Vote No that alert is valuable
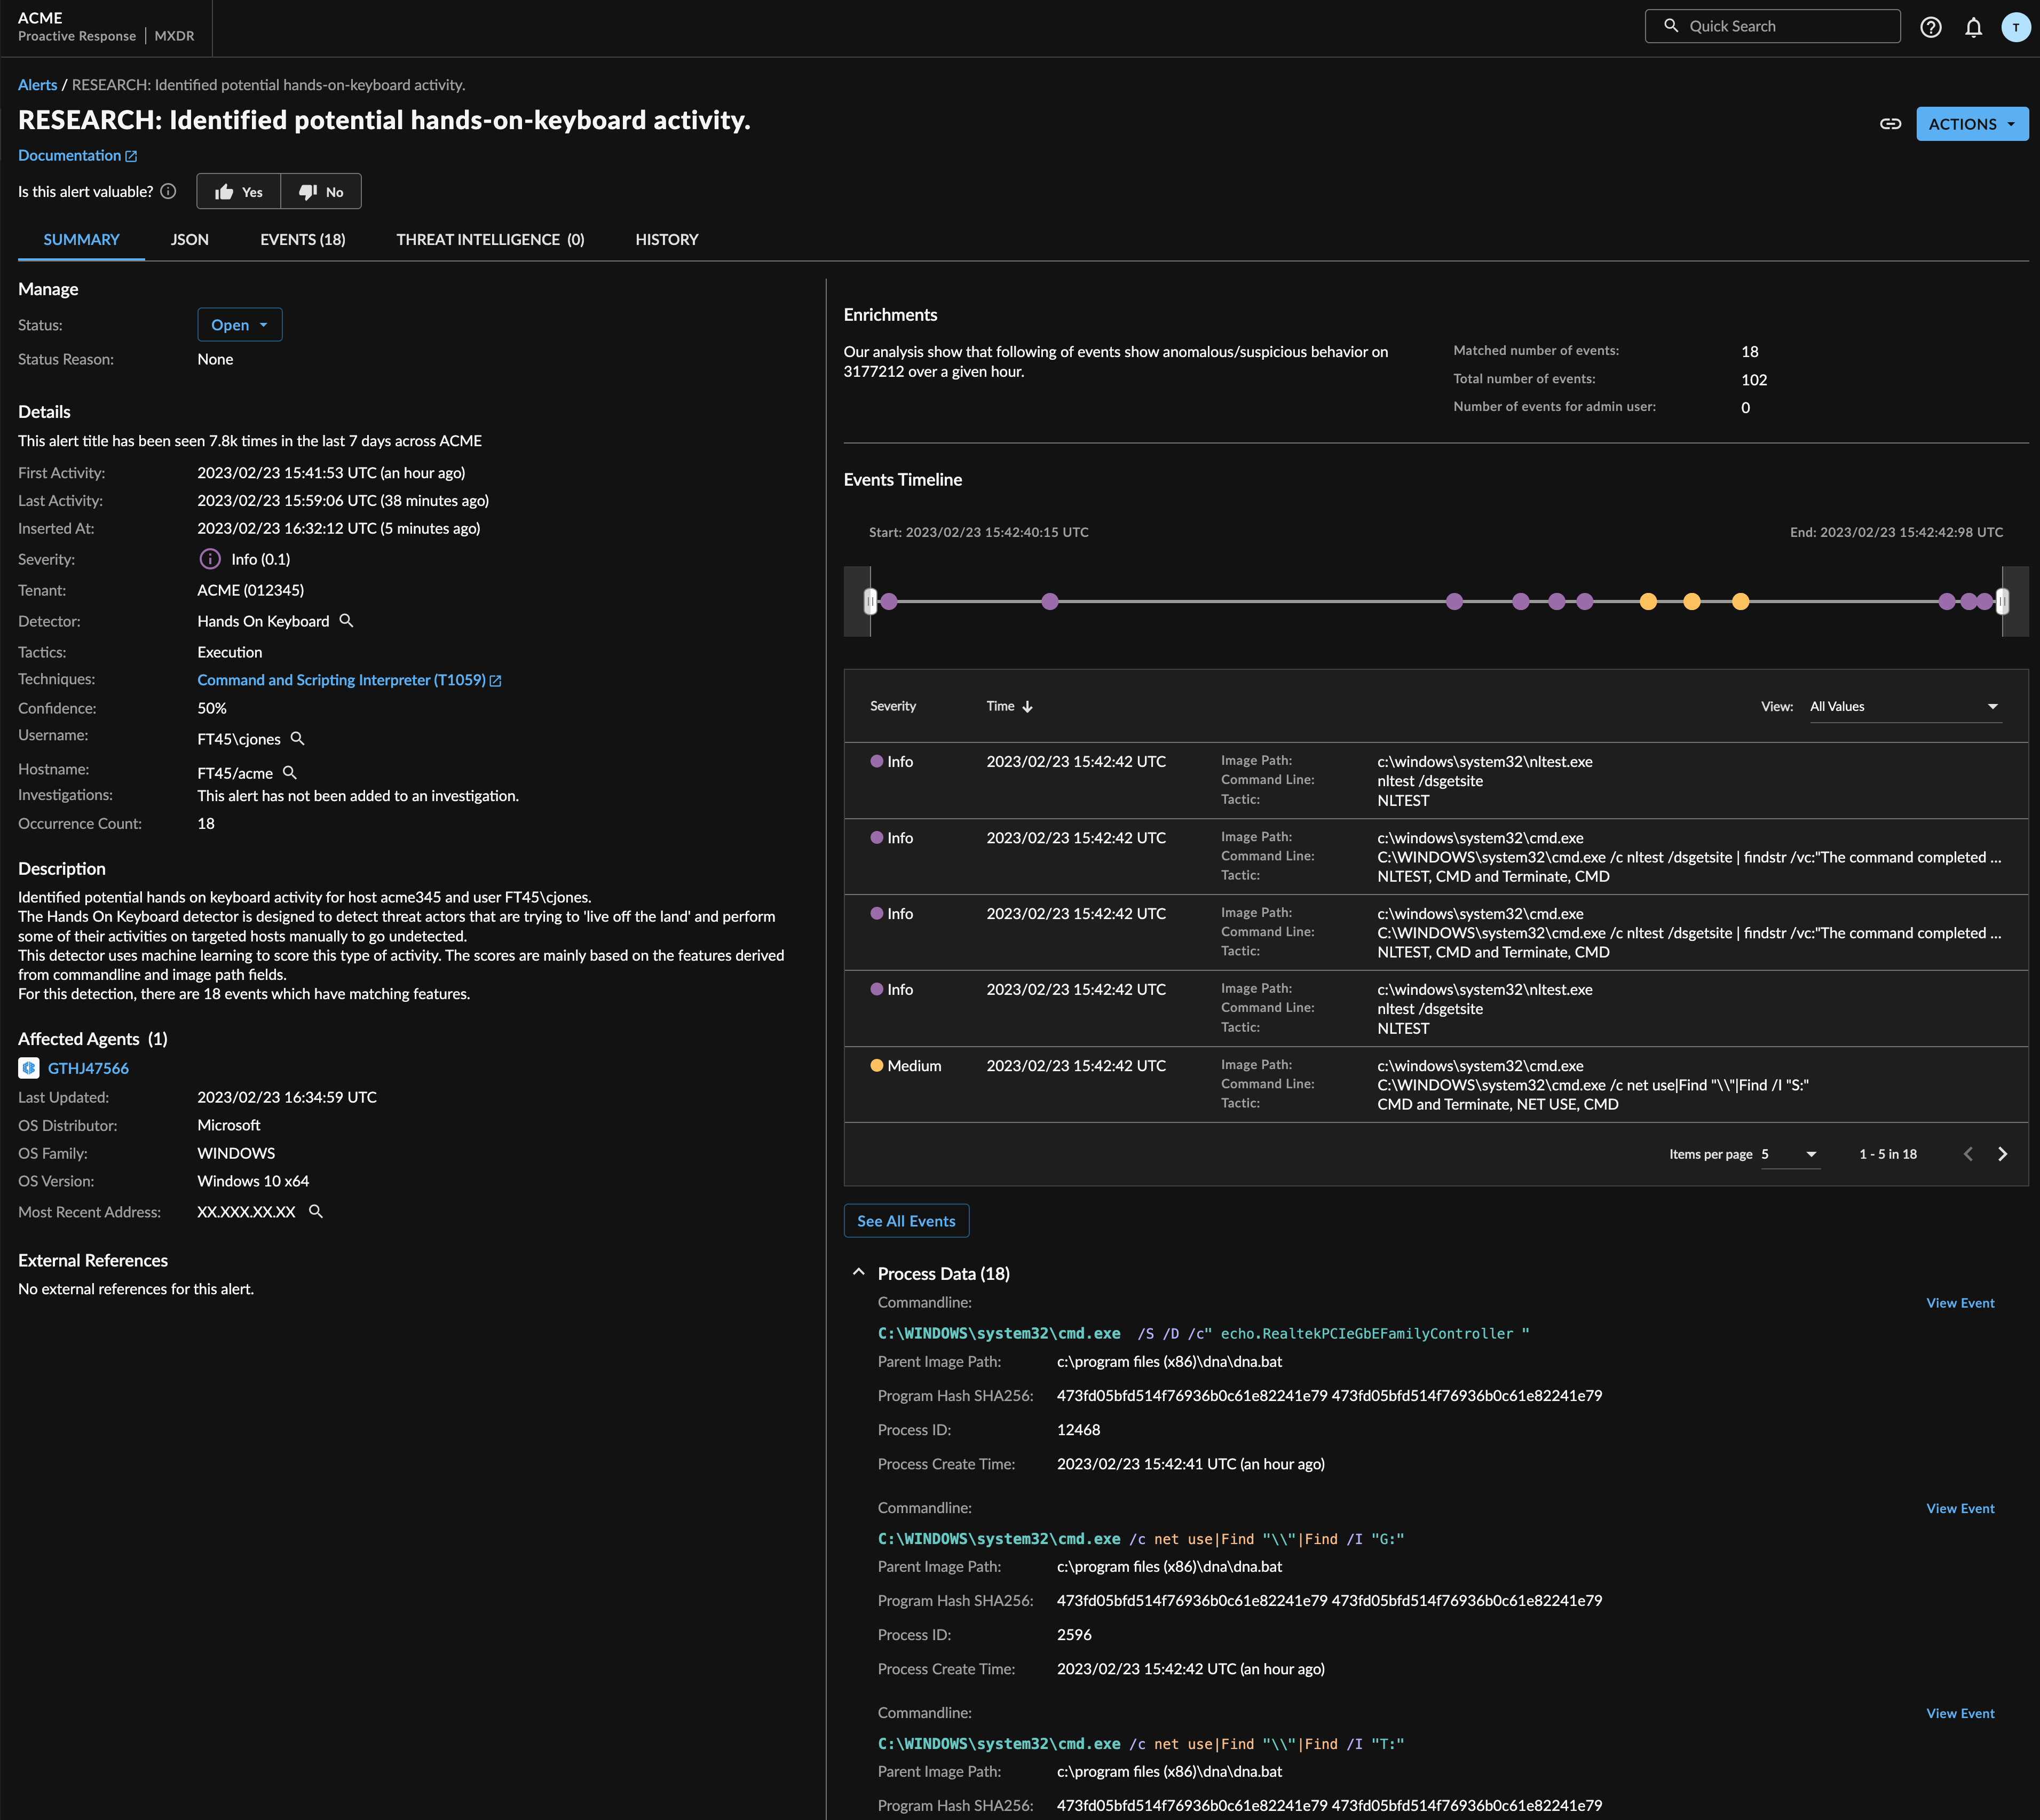Image resolution: width=2040 pixels, height=1820 pixels. click(321, 191)
